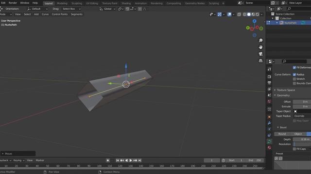Image resolution: width=311 pixels, height=174 pixels.
Task: Click the play animation button
Action: pyautogui.click(x=131, y=160)
